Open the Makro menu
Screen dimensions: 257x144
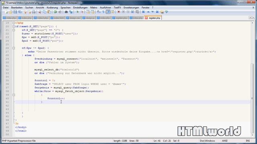[94, 8]
